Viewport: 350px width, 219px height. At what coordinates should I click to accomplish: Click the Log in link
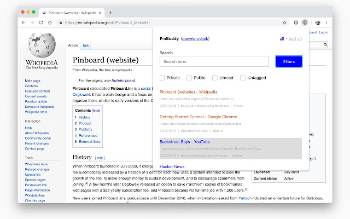point(323,32)
